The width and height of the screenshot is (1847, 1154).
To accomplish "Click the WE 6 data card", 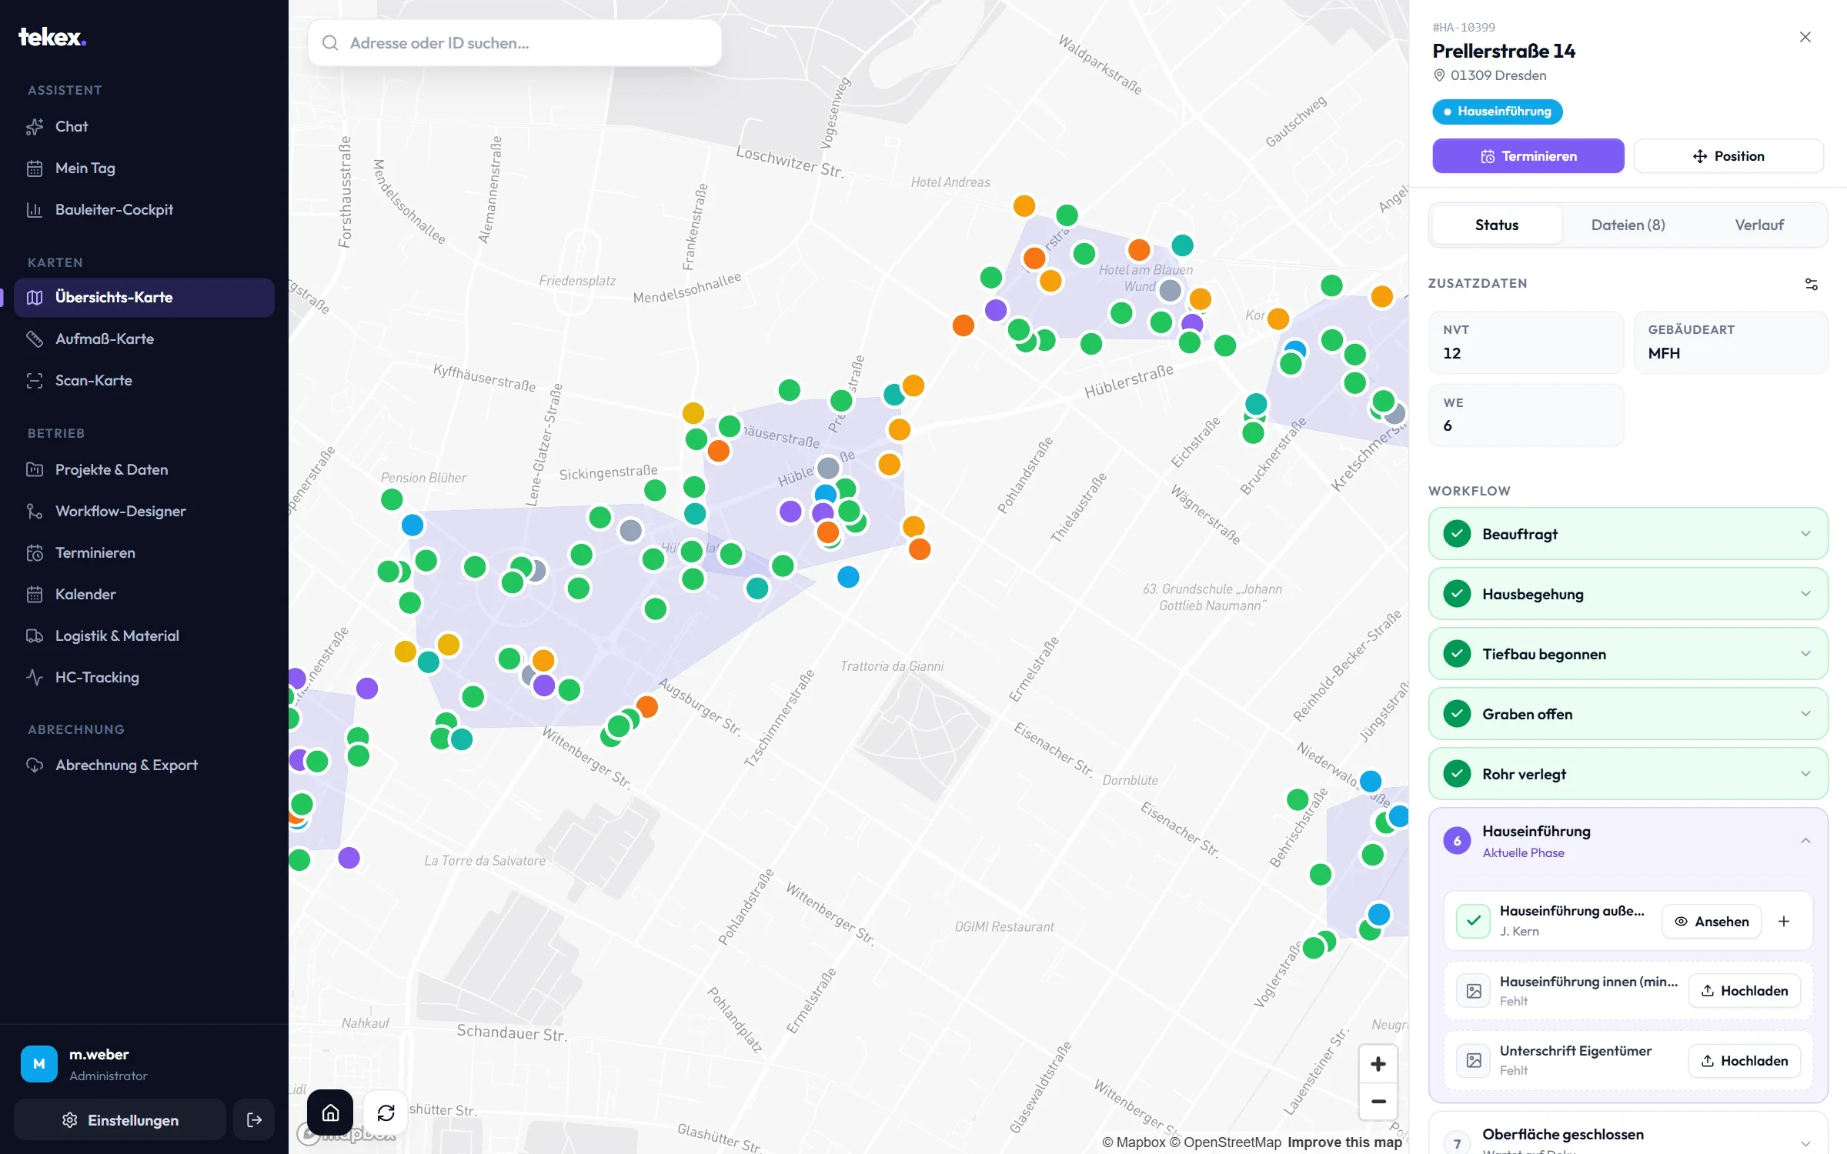I will point(1527,415).
